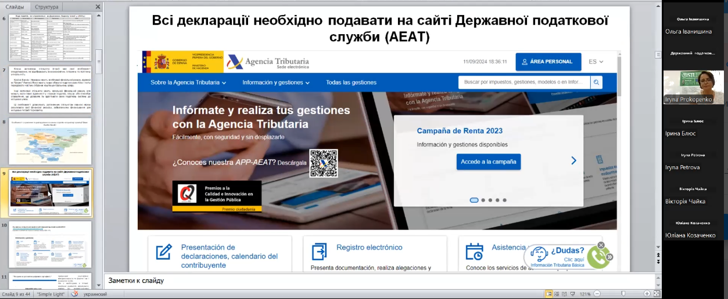Select the first carousel indicator dot
728x299 pixels.
point(474,200)
